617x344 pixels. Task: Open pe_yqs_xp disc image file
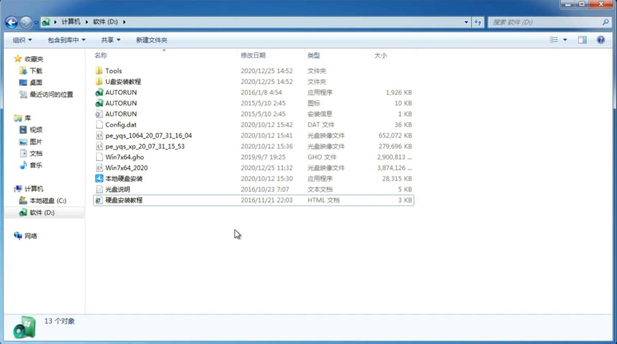(x=145, y=146)
